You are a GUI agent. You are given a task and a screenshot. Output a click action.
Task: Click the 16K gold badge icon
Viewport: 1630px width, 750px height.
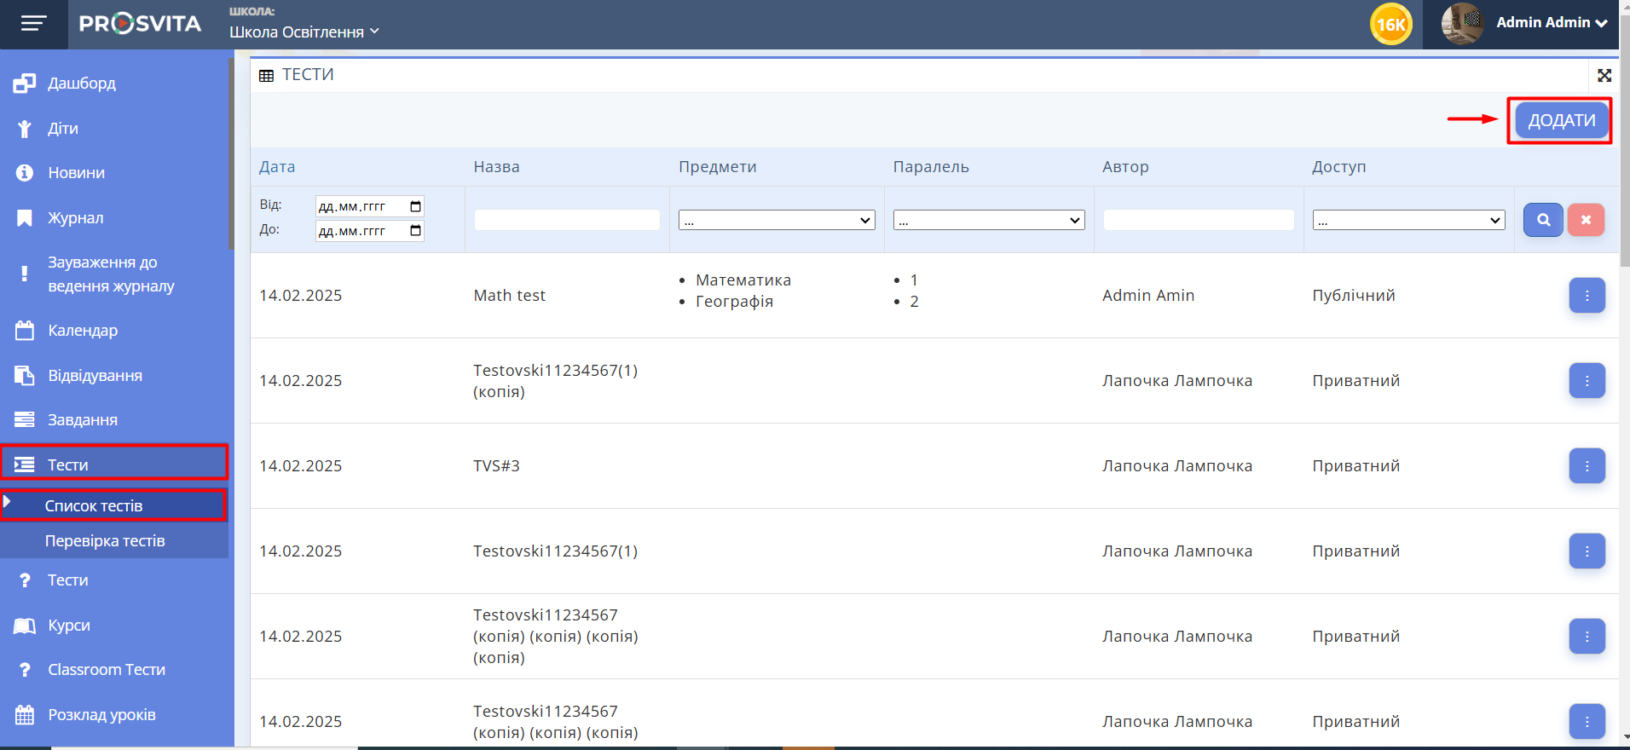(x=1390, y=25)
